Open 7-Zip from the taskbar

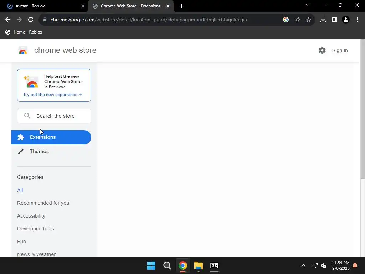coord(214,265)
